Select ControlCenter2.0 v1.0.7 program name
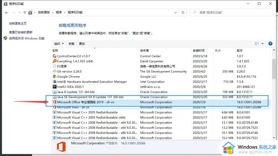 73,56
